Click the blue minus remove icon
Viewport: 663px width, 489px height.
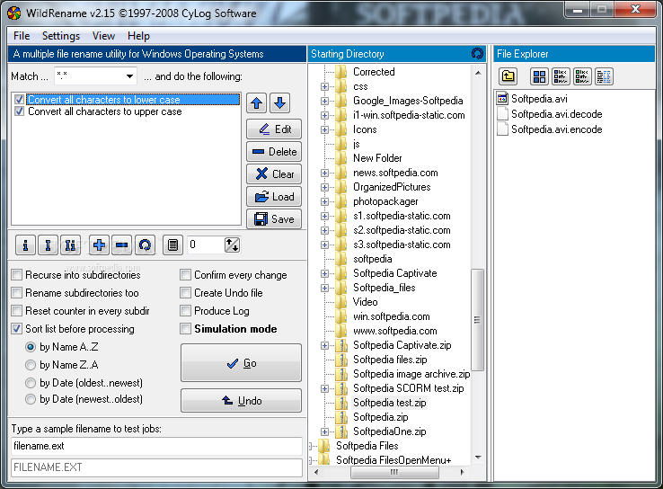pos(122,244)
